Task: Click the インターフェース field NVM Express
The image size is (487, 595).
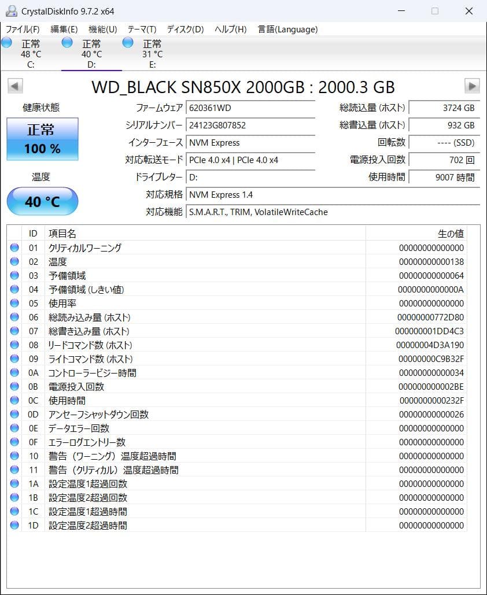Action: (x=250, y=143)
